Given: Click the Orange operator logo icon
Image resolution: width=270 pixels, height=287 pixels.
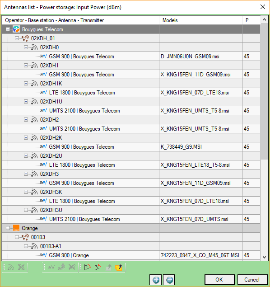Looking at the screenshot, I should pos(16,228).
